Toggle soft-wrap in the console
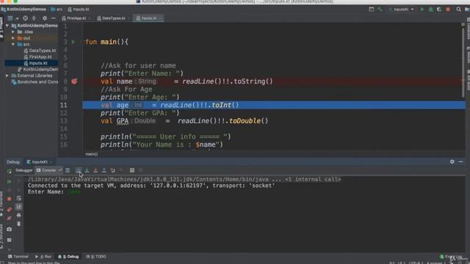 tap(18, 199)
